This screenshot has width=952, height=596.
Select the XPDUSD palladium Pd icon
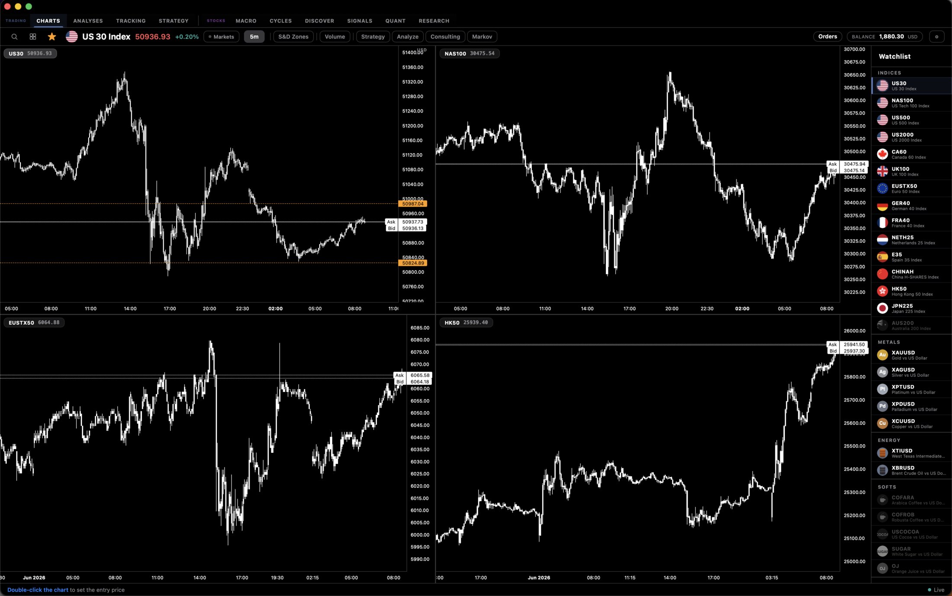(x=882, y=406)
